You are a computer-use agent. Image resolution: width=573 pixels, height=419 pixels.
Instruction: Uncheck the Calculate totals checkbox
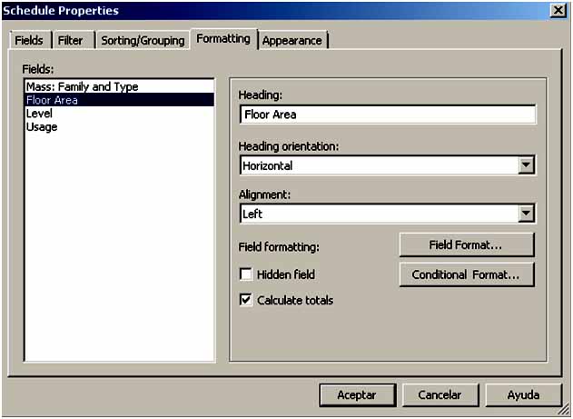click(x=246, y=300)
